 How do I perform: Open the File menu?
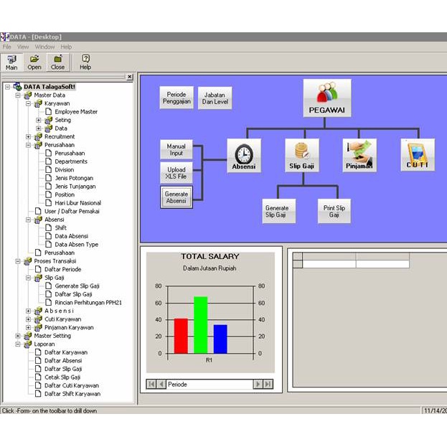7,47
